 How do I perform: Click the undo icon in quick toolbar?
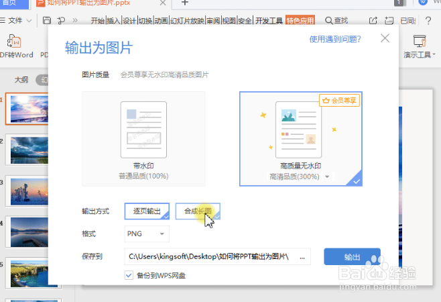point(61,20)
